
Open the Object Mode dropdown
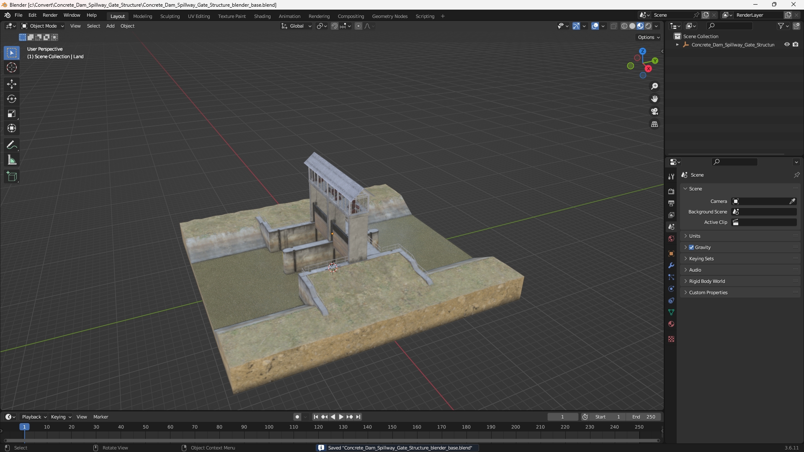coord(43,26)
